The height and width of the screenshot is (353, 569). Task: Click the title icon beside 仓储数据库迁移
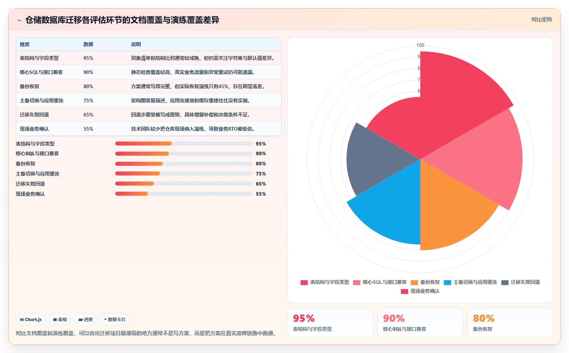pyautogui.click(x=19, y=20)
